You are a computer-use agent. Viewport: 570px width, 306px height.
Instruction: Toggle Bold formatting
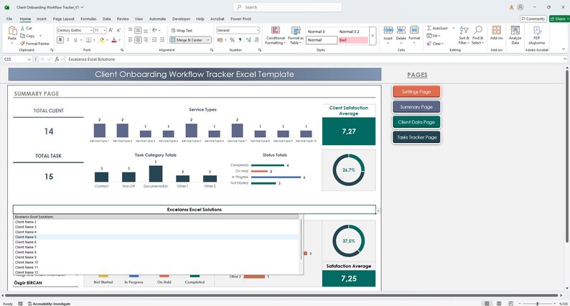coord(60,40)
